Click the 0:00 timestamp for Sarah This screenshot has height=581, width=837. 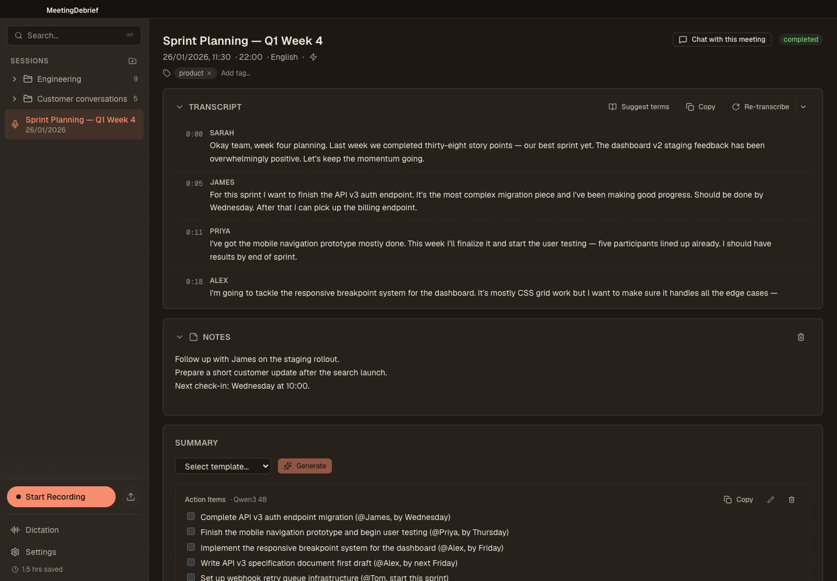click(x=194, y=134)
